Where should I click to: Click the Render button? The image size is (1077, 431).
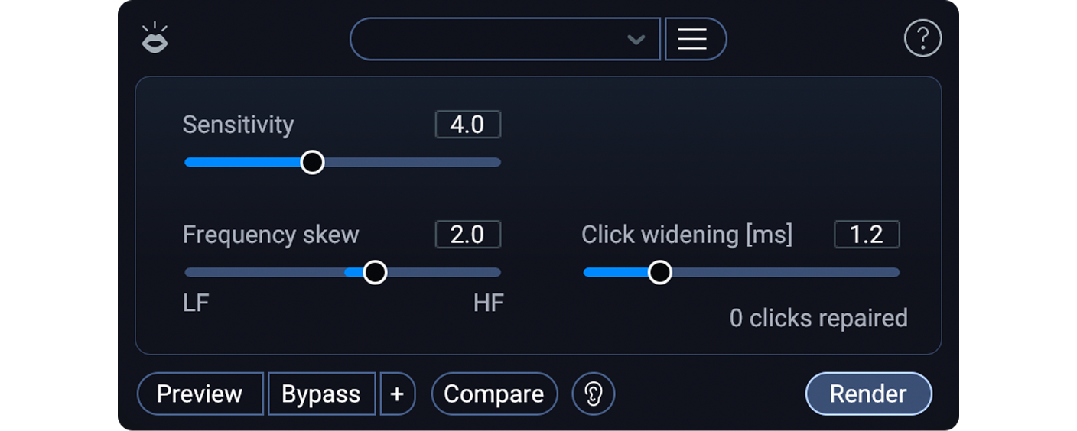tap(868, 394)
